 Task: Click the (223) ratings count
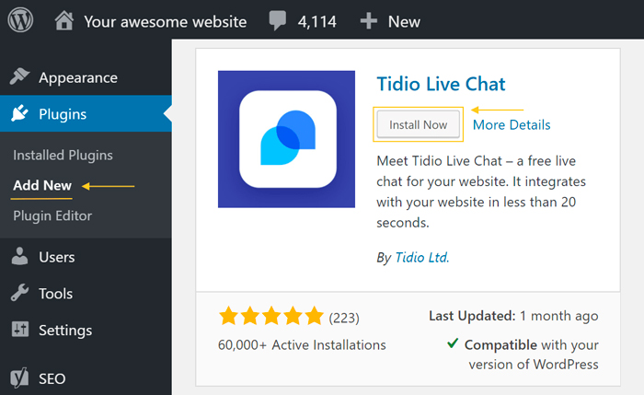pyautogui.click(x=344, y=318)
